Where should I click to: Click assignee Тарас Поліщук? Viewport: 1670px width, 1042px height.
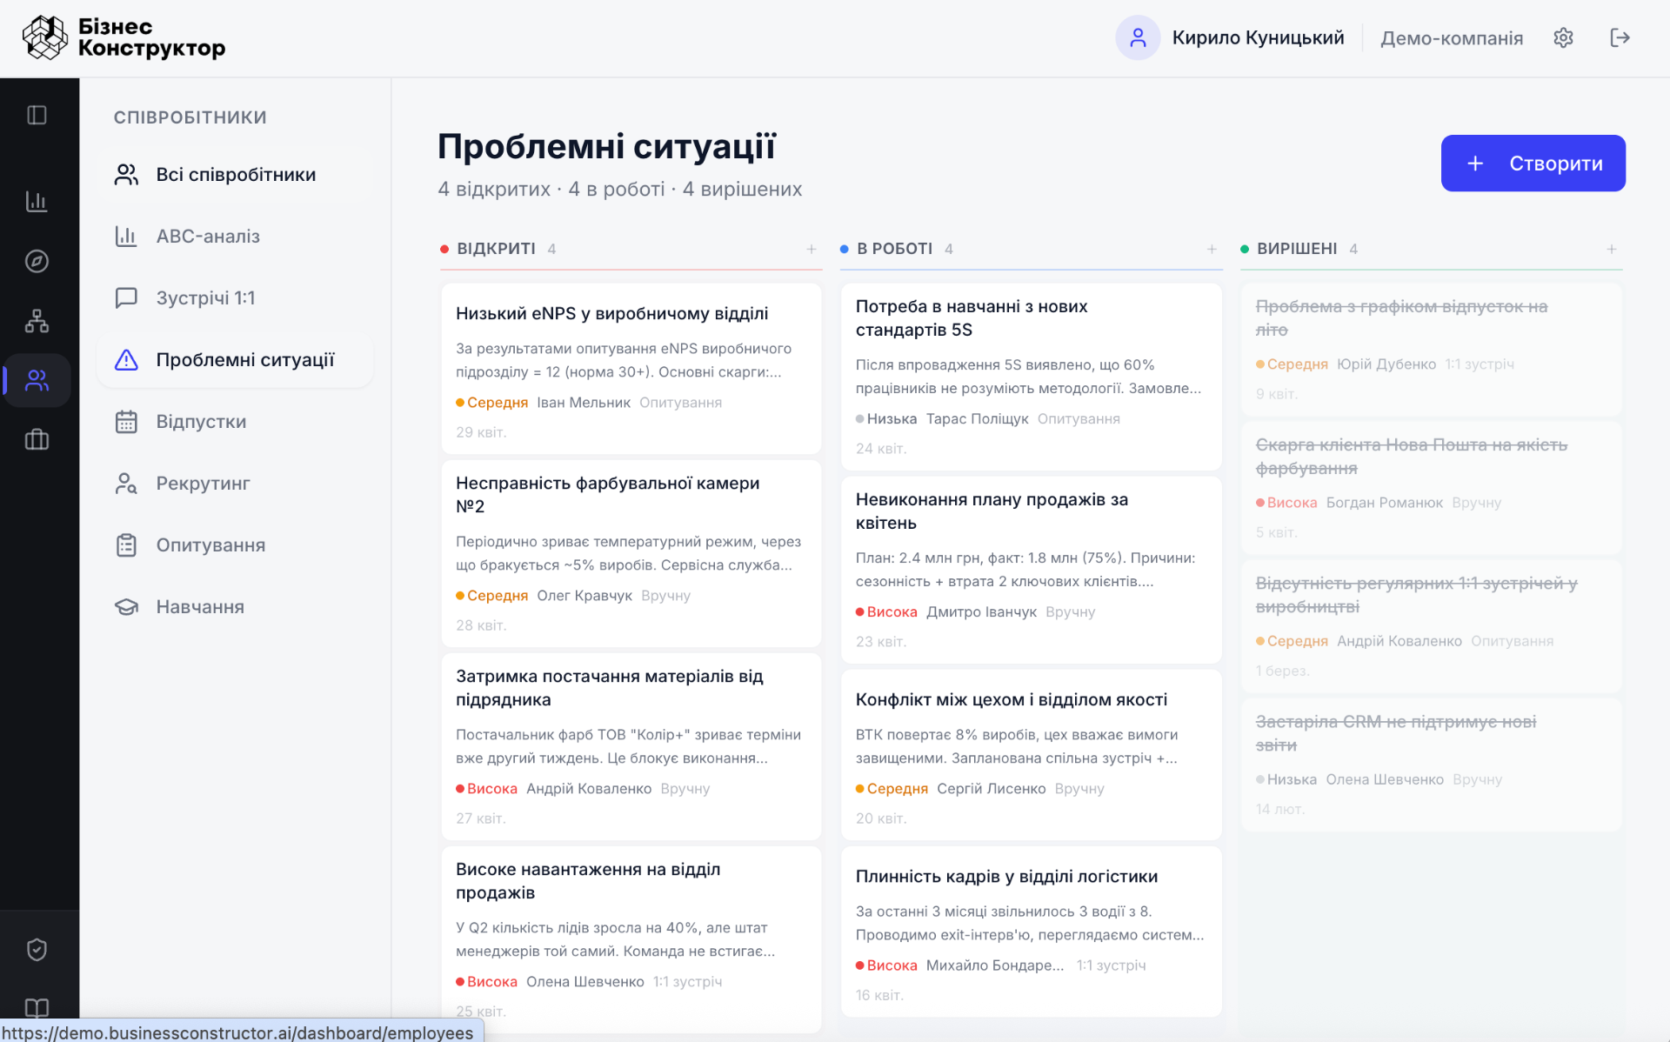click(x=977, y=419)
